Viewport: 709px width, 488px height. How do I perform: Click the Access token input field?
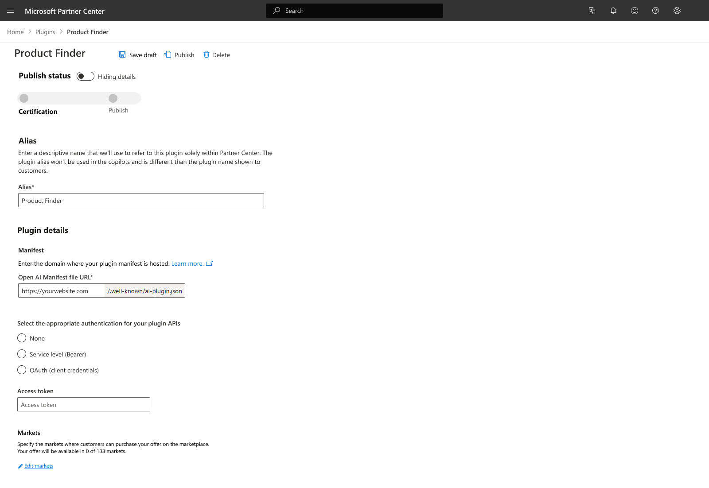tap(84, 404)
